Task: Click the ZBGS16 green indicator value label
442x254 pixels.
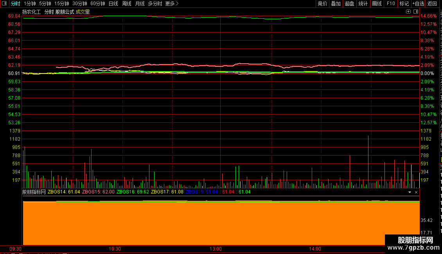Action: (133, 192)
